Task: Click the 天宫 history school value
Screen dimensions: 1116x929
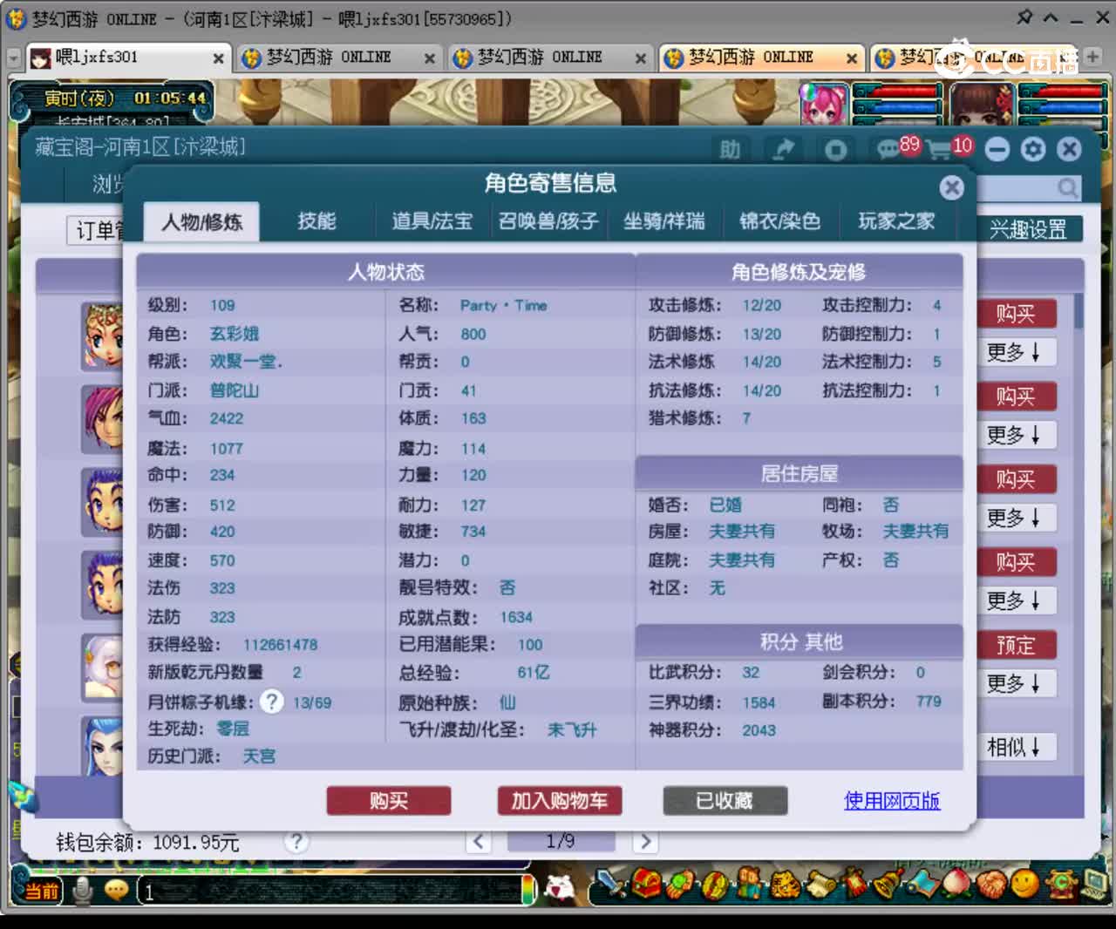Action: (258, 756)
